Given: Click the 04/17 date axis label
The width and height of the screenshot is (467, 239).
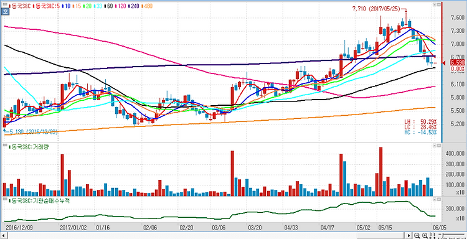Looking at the screenshot, I should coord(327,227).
